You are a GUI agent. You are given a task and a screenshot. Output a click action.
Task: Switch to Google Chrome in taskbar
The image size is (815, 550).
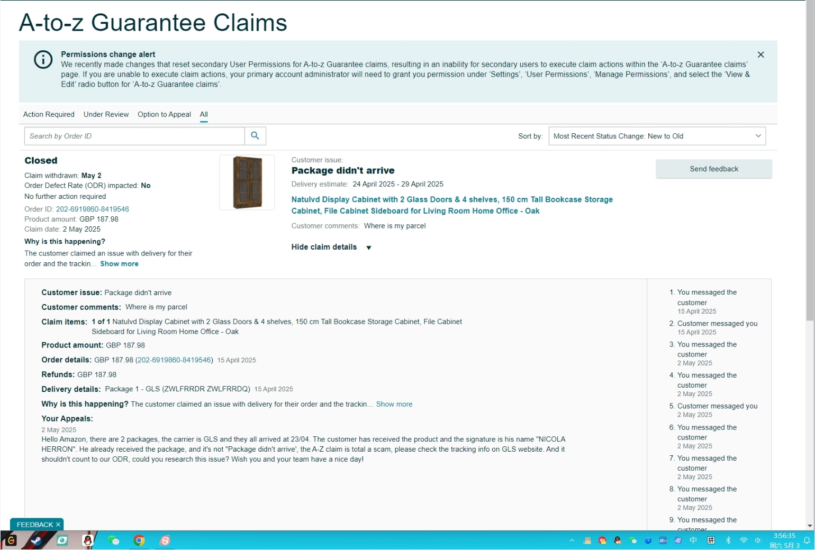[x=139, y=540]
